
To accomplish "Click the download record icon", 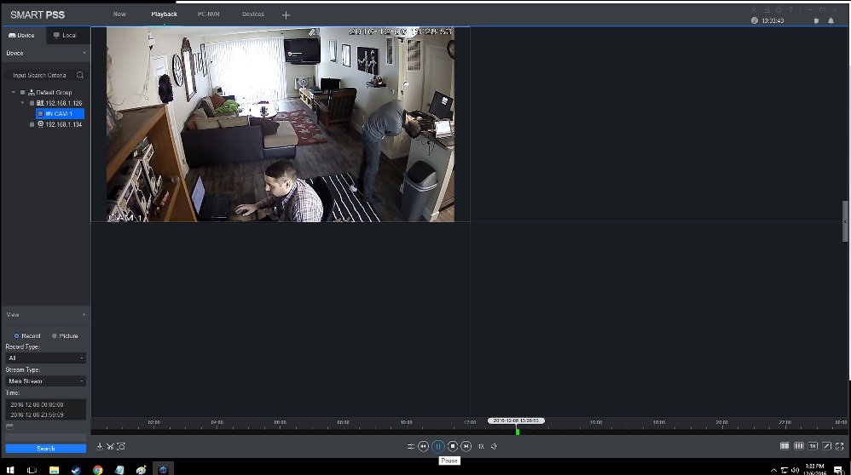I will [100, 446].
